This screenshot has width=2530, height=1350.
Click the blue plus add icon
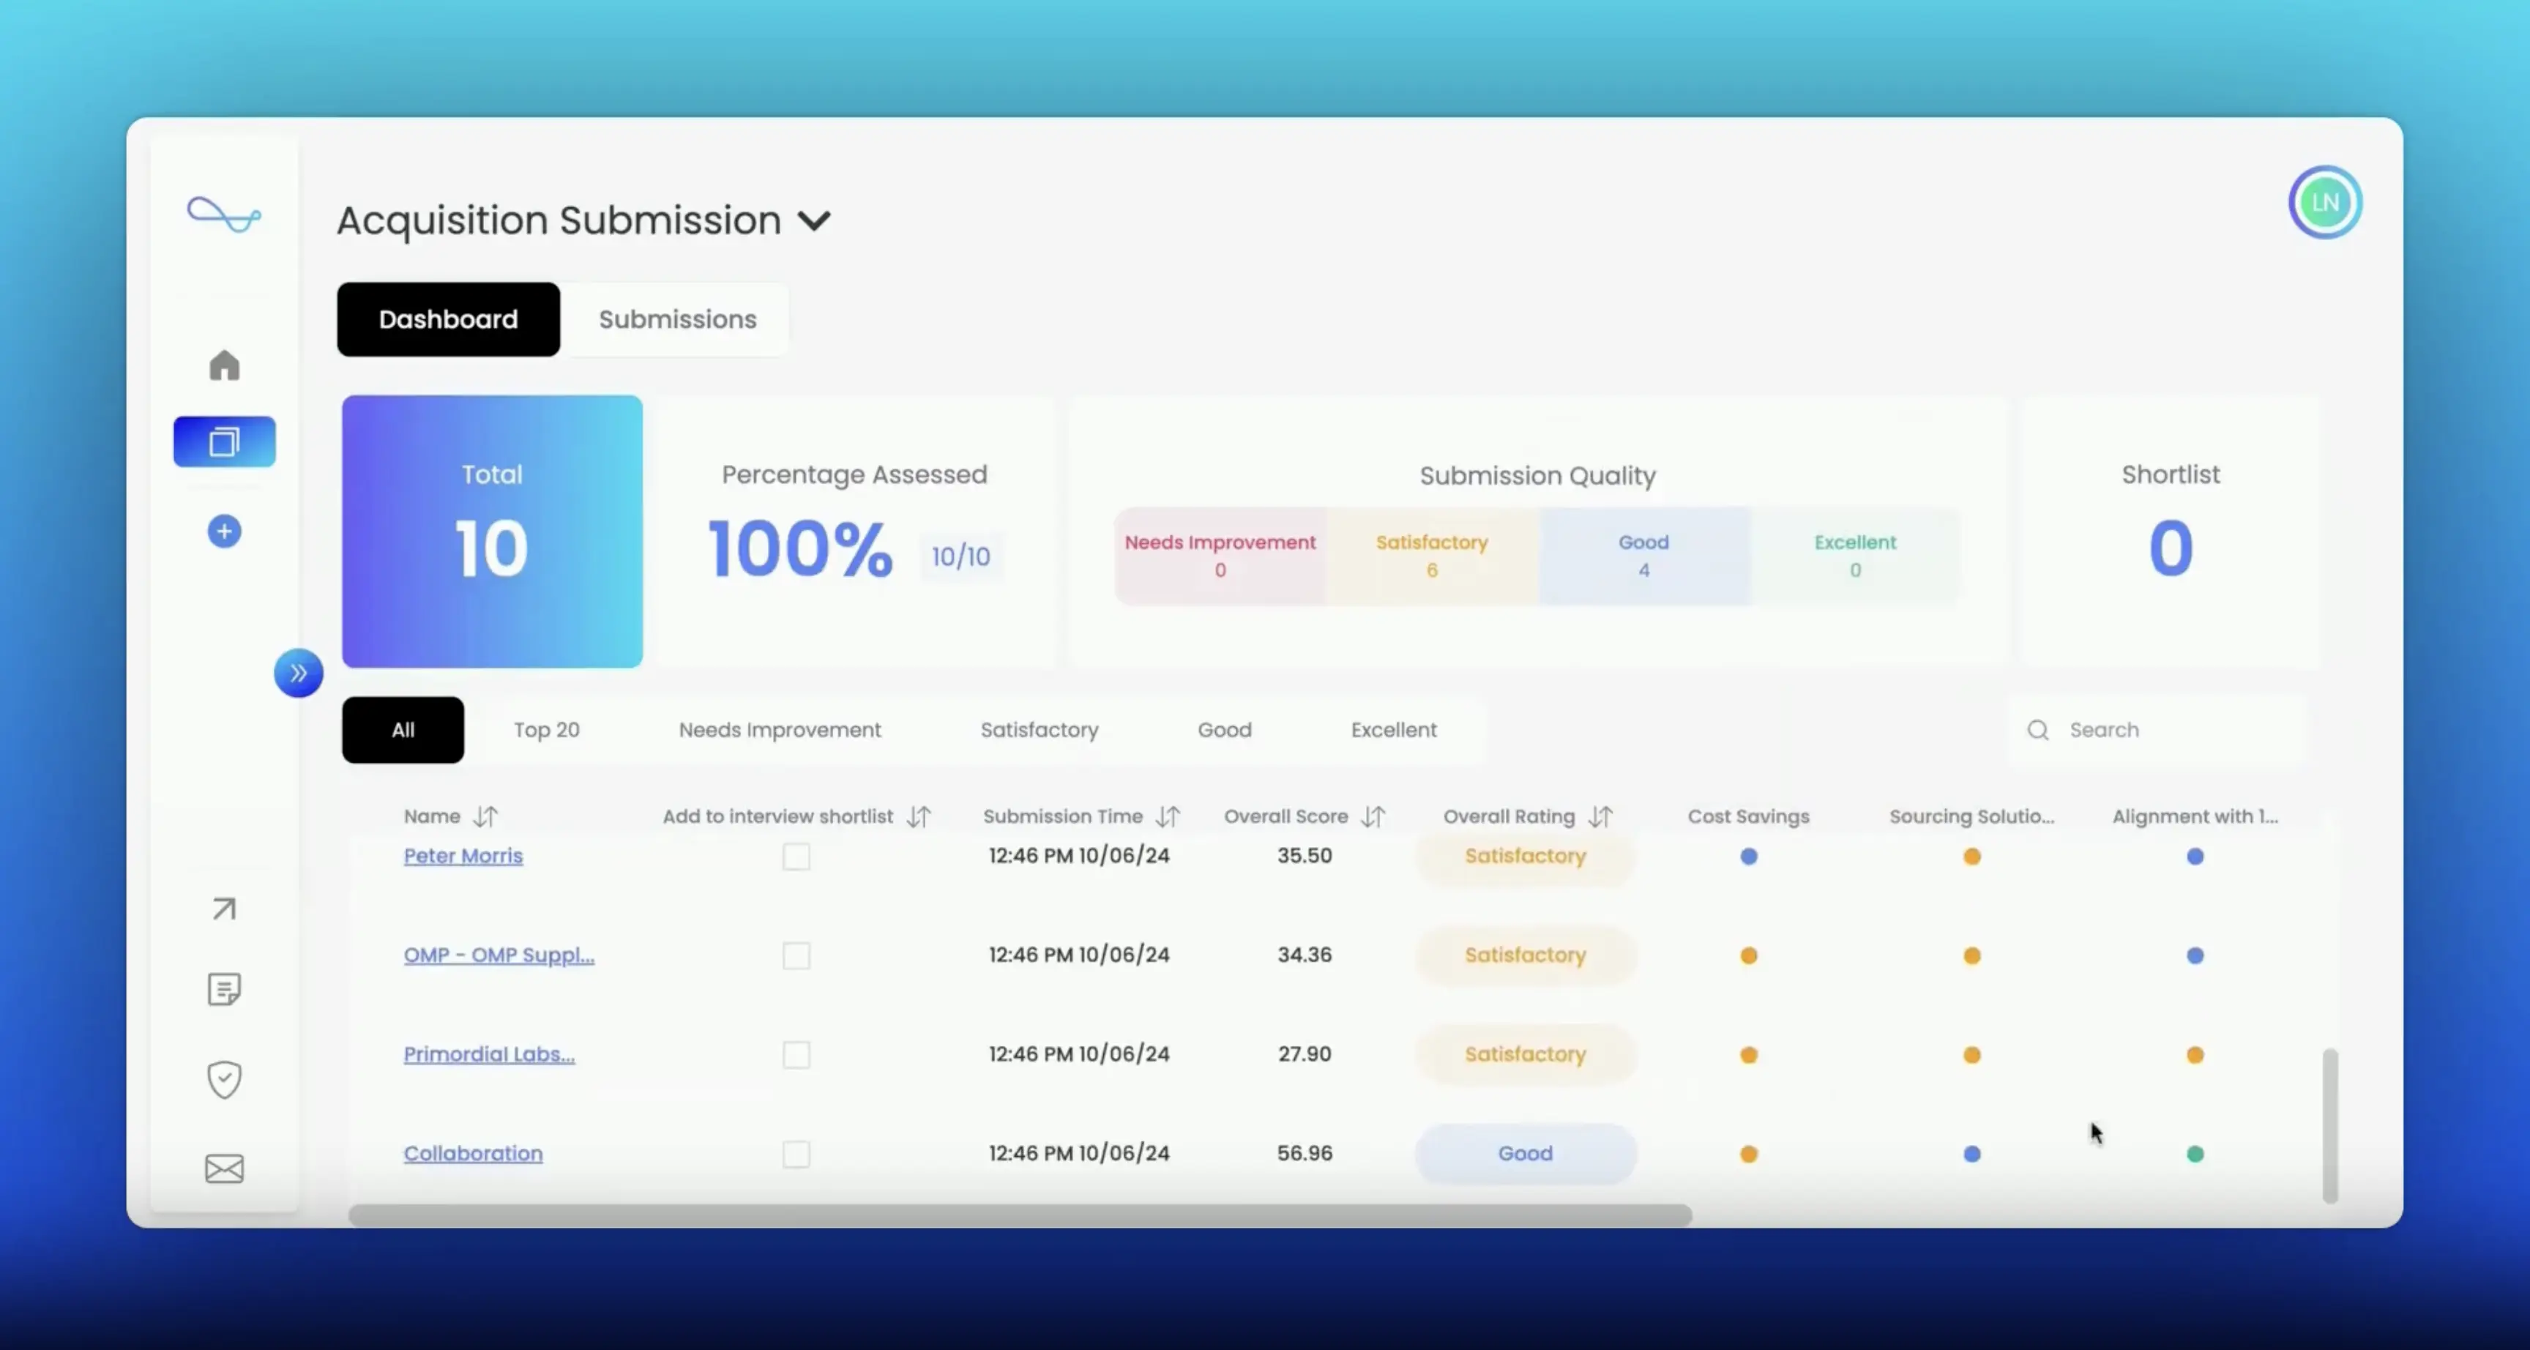tap(224, 532)
